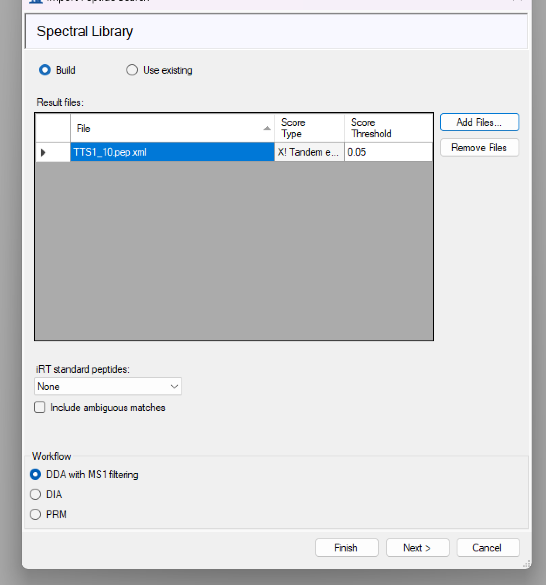546x585 pixels.
Task: Click the File column sort arrow
Action: point(267,128)
